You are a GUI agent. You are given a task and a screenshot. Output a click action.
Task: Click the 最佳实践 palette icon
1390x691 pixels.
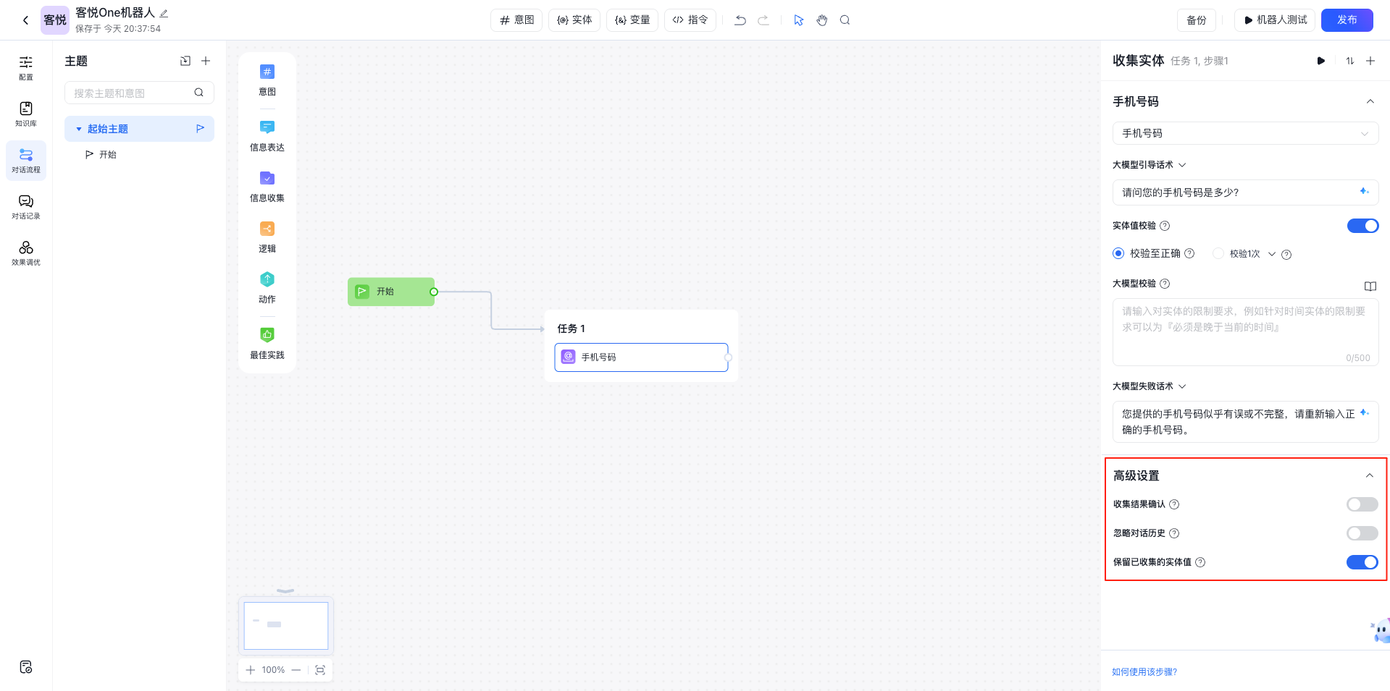click(267, 335)
